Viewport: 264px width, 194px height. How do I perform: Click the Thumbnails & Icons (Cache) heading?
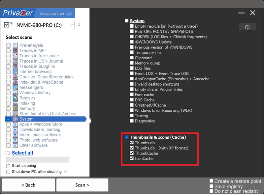click(x=158, y=137)
